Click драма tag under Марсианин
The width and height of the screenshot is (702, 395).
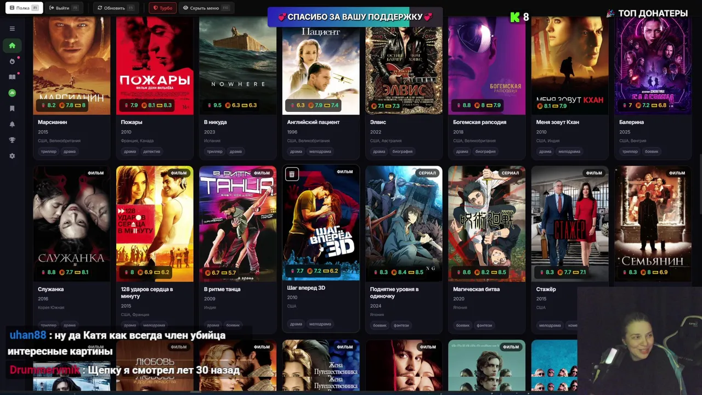(x=70, y=151)
